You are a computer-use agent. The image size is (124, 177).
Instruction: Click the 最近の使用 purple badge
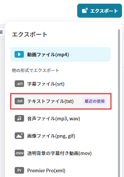[95, 101]
